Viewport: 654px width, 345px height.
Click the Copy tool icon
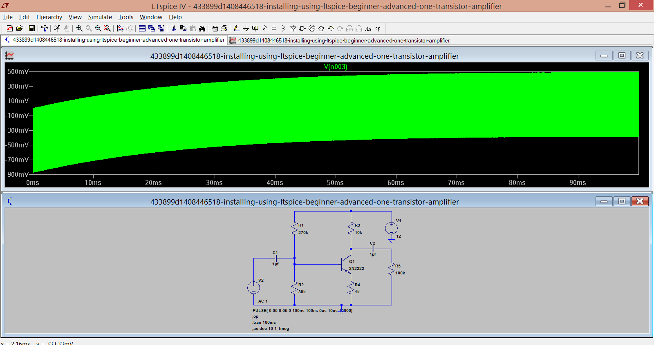pyautogui.click(x=183, y=29)
